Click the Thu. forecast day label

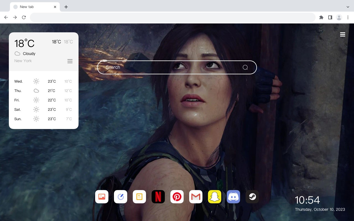point(18,91)
